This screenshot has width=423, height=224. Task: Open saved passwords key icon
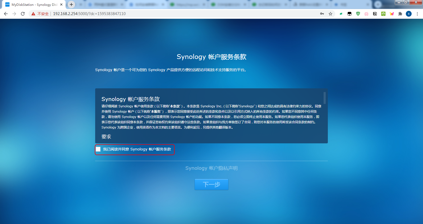tap(322, 14)
